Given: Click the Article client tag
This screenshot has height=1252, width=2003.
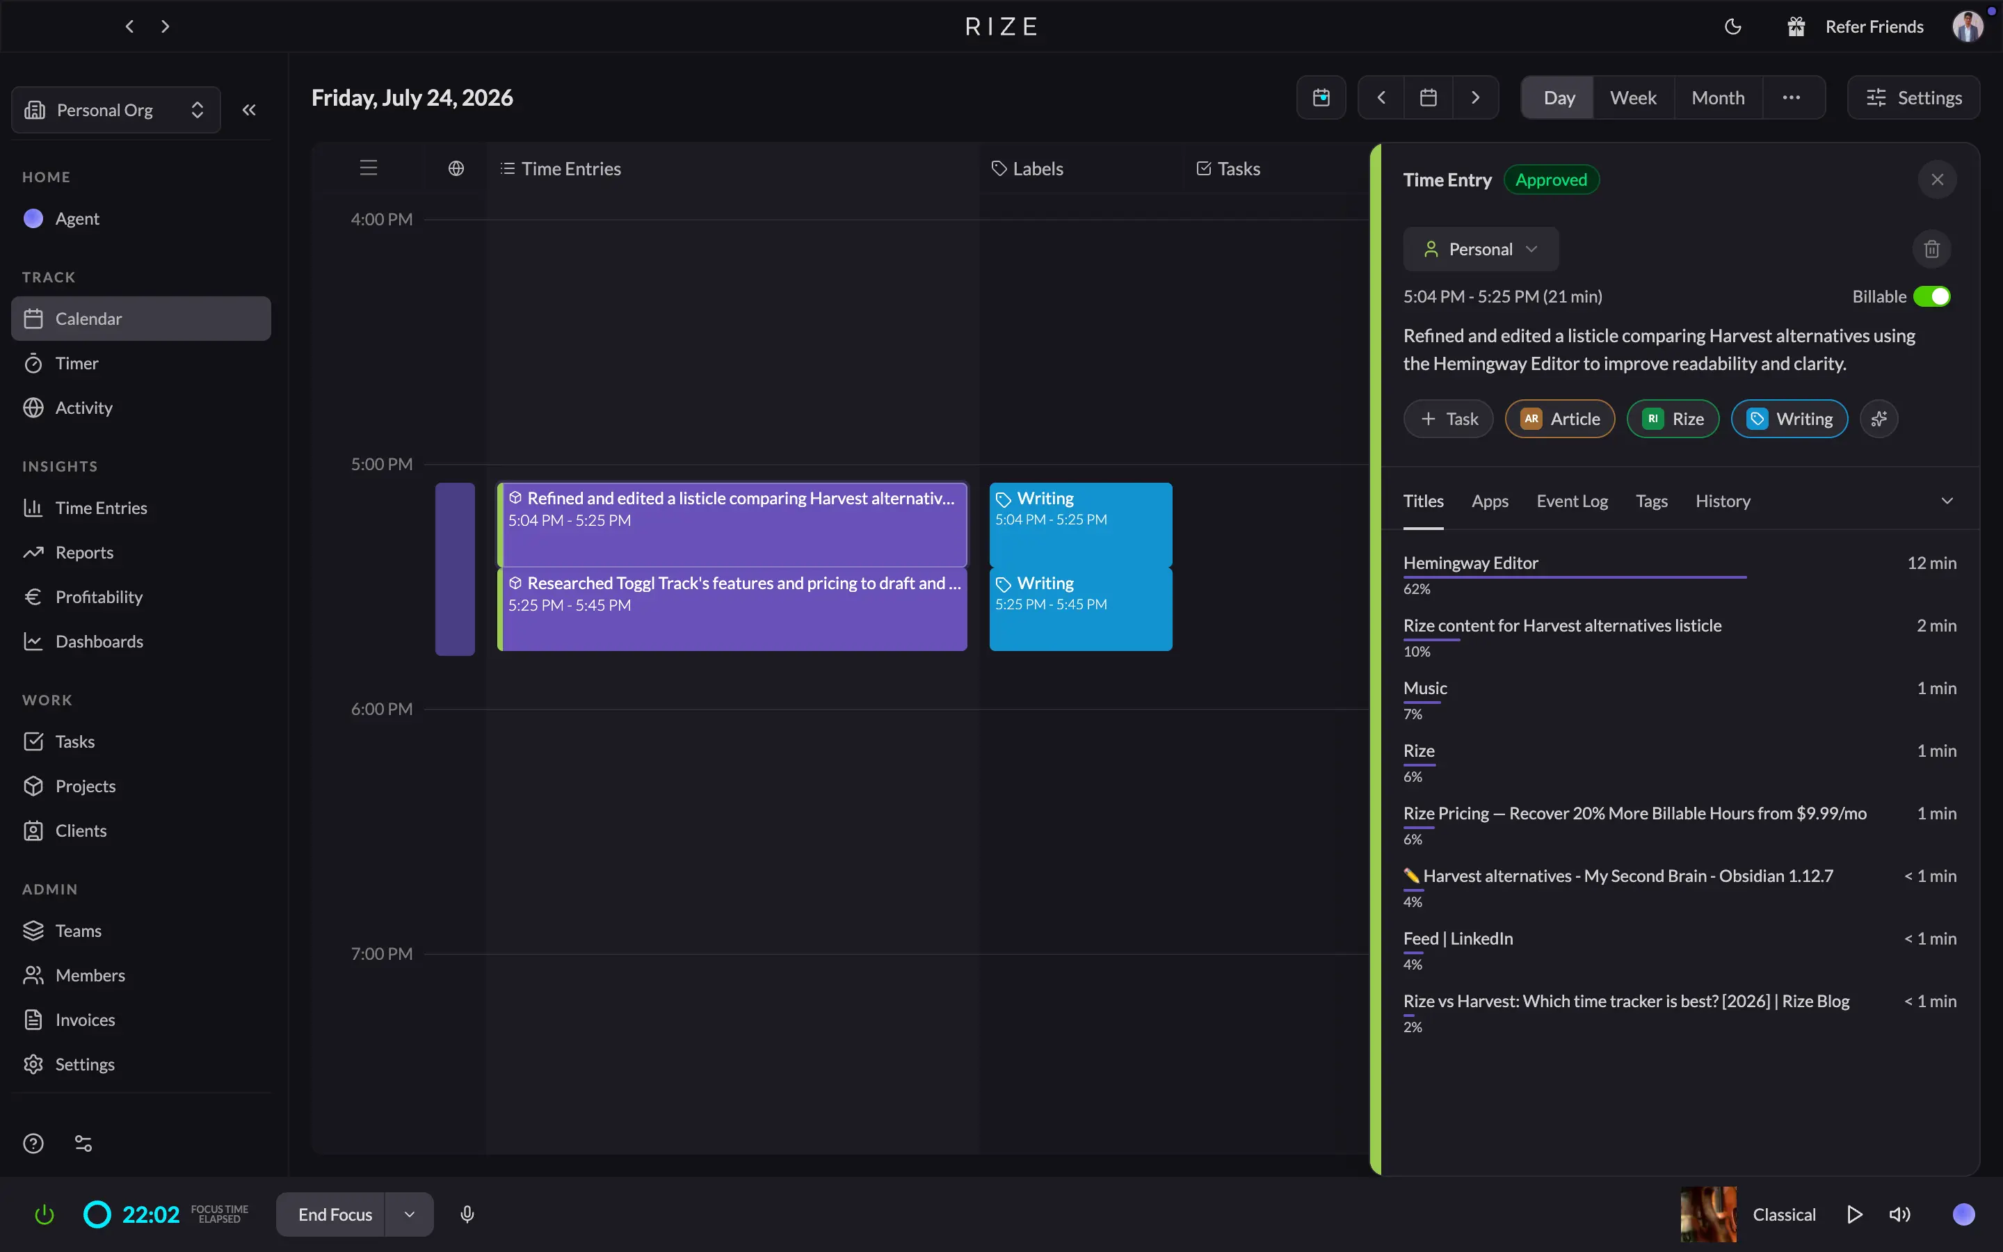Looking at the screenshot, I should click(1560, 419).
